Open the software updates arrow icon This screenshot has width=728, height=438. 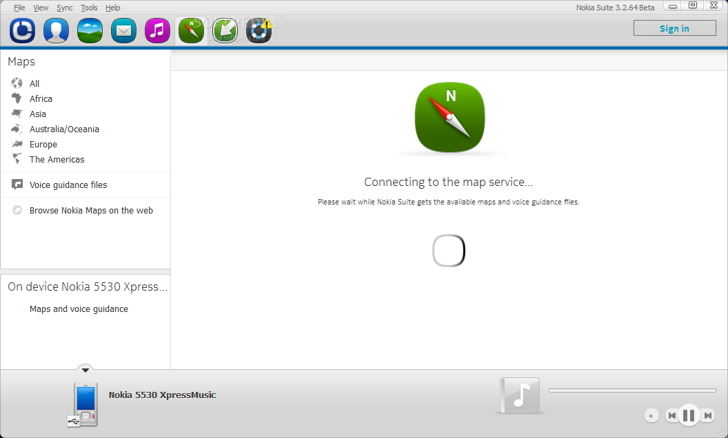pyautogui.click(x=225, y=30)
